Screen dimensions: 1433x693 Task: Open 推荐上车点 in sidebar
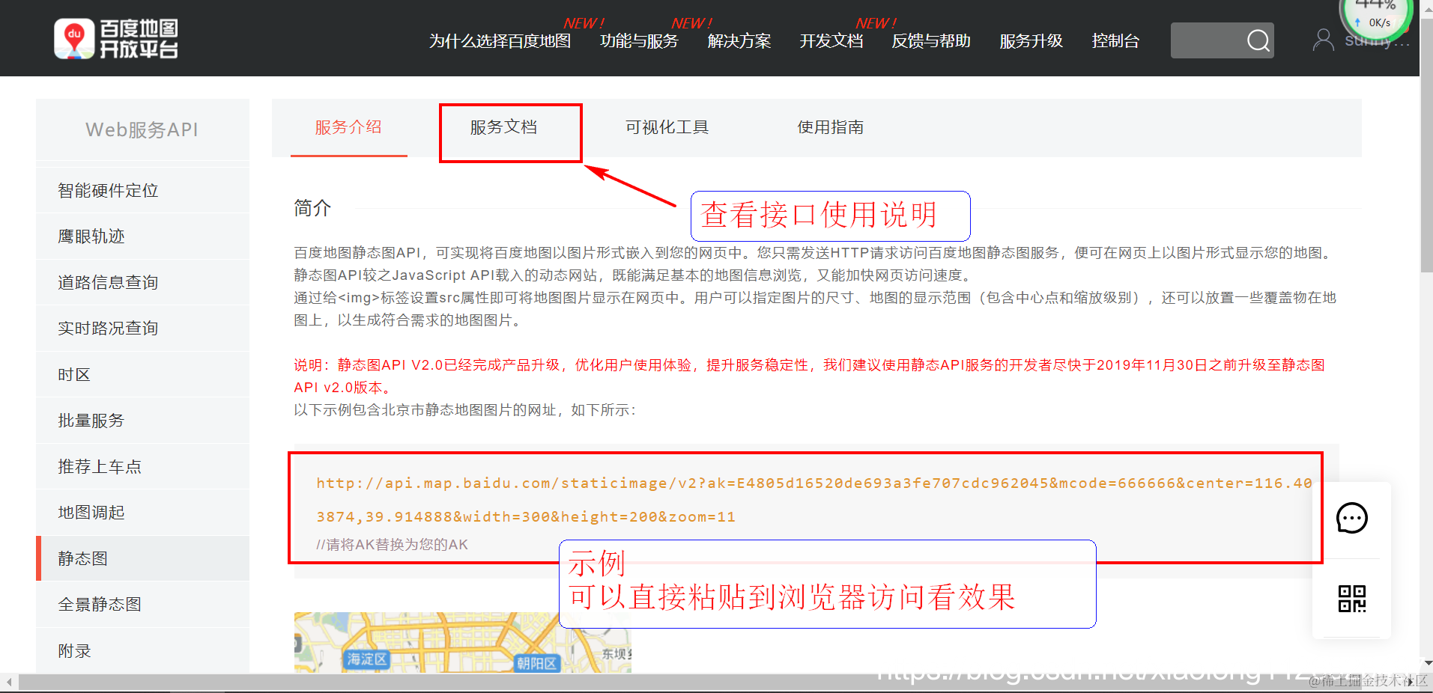pos(142,467)
